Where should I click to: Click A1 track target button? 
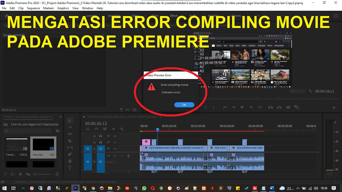(100, 162)
